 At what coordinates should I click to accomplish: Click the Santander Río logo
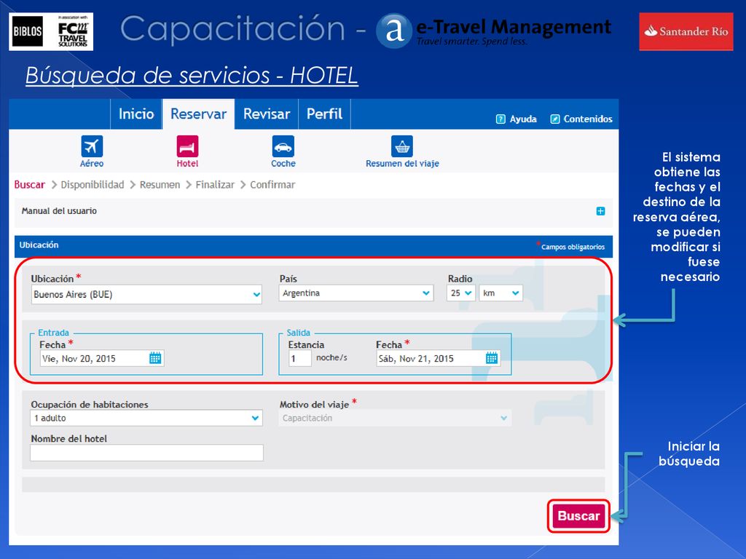click(686, 31)
